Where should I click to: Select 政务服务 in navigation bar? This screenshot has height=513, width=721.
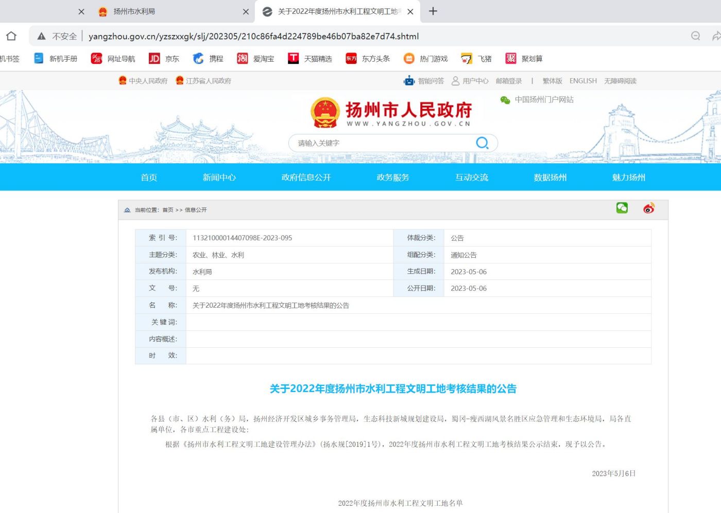coord(393,178)
